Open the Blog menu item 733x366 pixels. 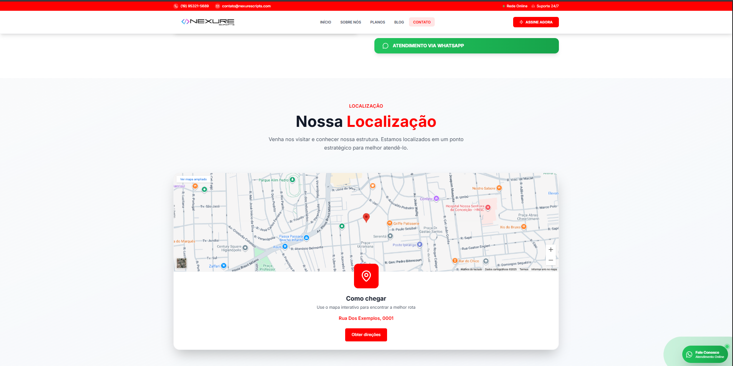(399, 22)
